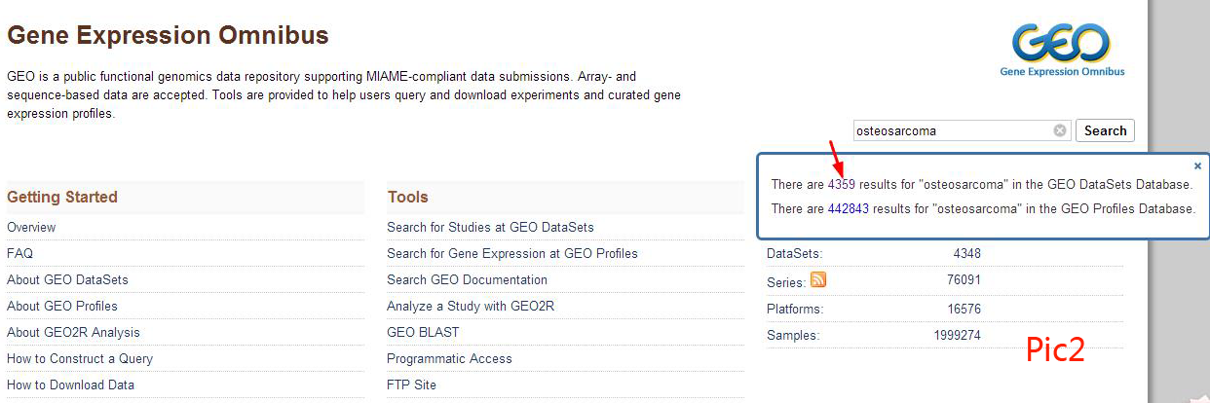1210x403 pixels.
Task: Select Analyze a Study with GEO2R
Action: coord(484,306)
